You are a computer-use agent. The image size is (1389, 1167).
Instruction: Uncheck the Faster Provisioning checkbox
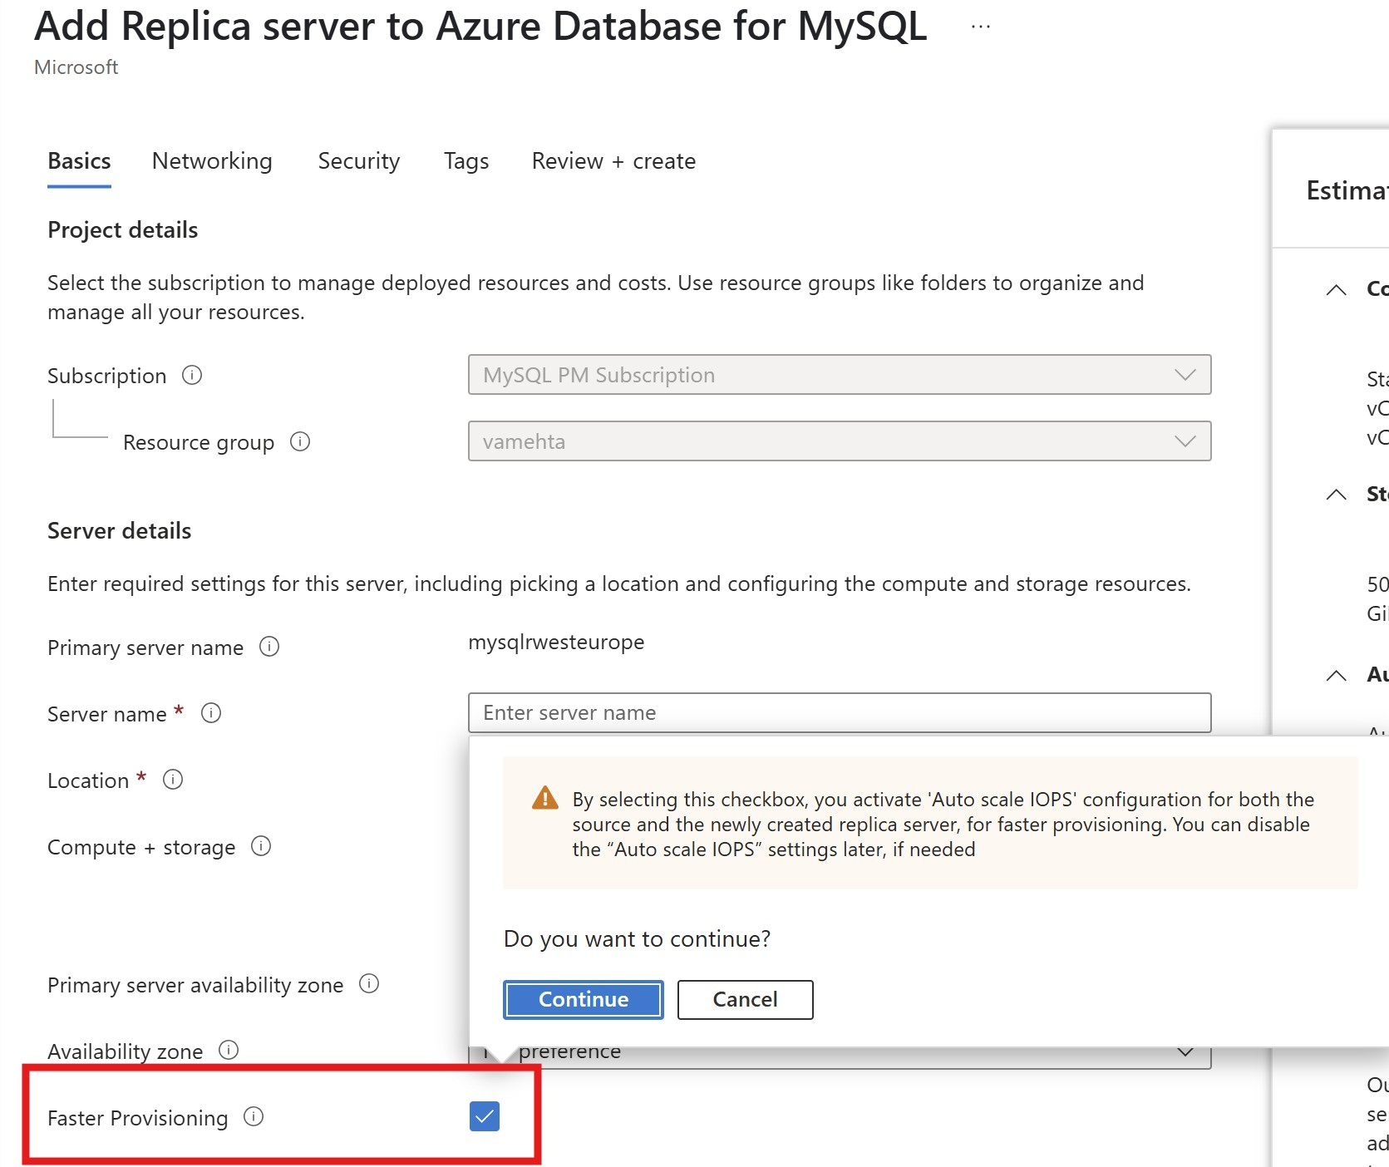coord(485,1117)
